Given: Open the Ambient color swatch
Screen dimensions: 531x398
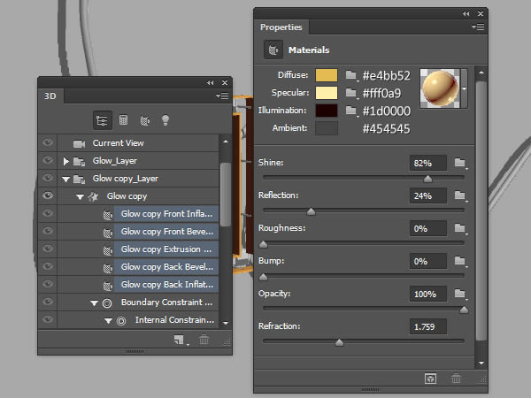Looking at the screenshot, I should (x=327, y=128).
